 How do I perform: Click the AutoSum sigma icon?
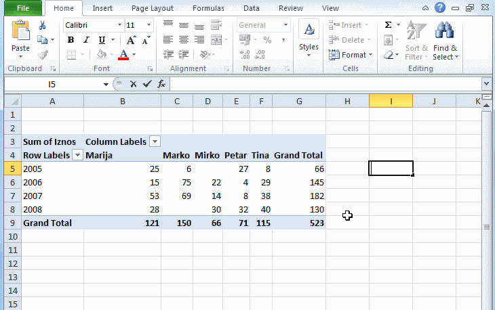tap(388, 25)
